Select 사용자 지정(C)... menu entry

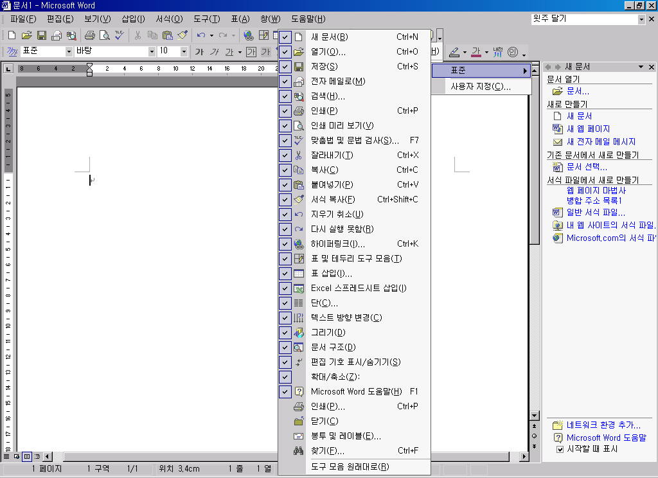click(481, 86)
